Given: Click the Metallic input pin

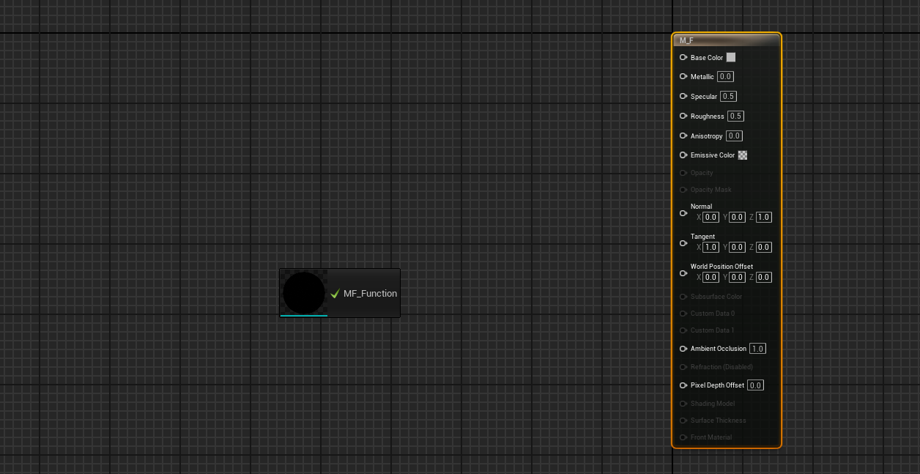Looking at the screenshot, I should click(683, 76).
